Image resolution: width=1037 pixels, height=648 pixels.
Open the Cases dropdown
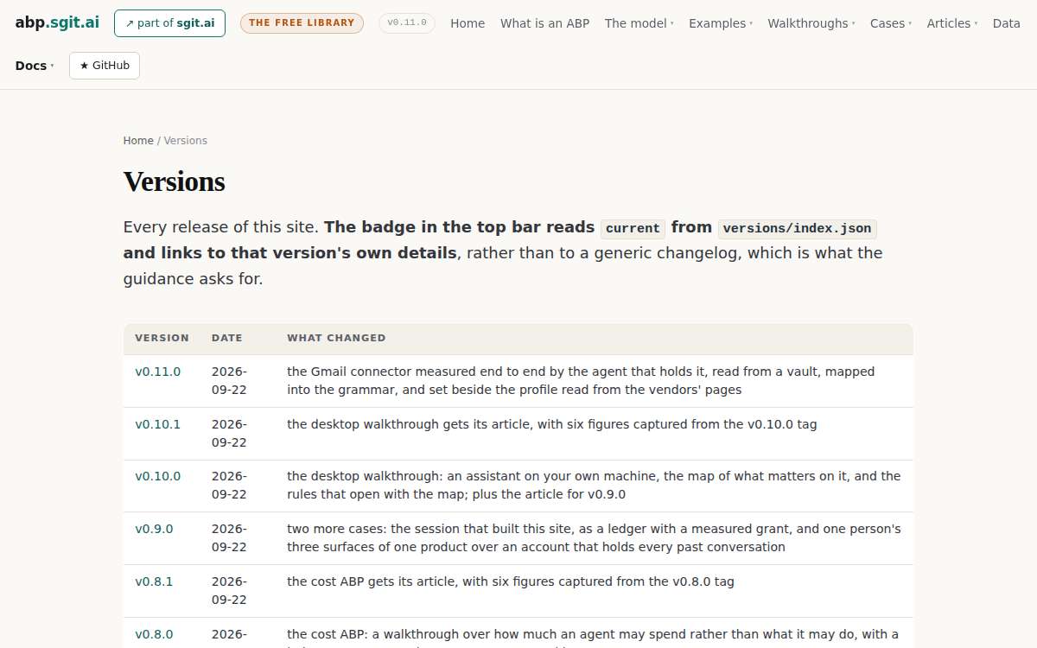[x=891, y=23]
